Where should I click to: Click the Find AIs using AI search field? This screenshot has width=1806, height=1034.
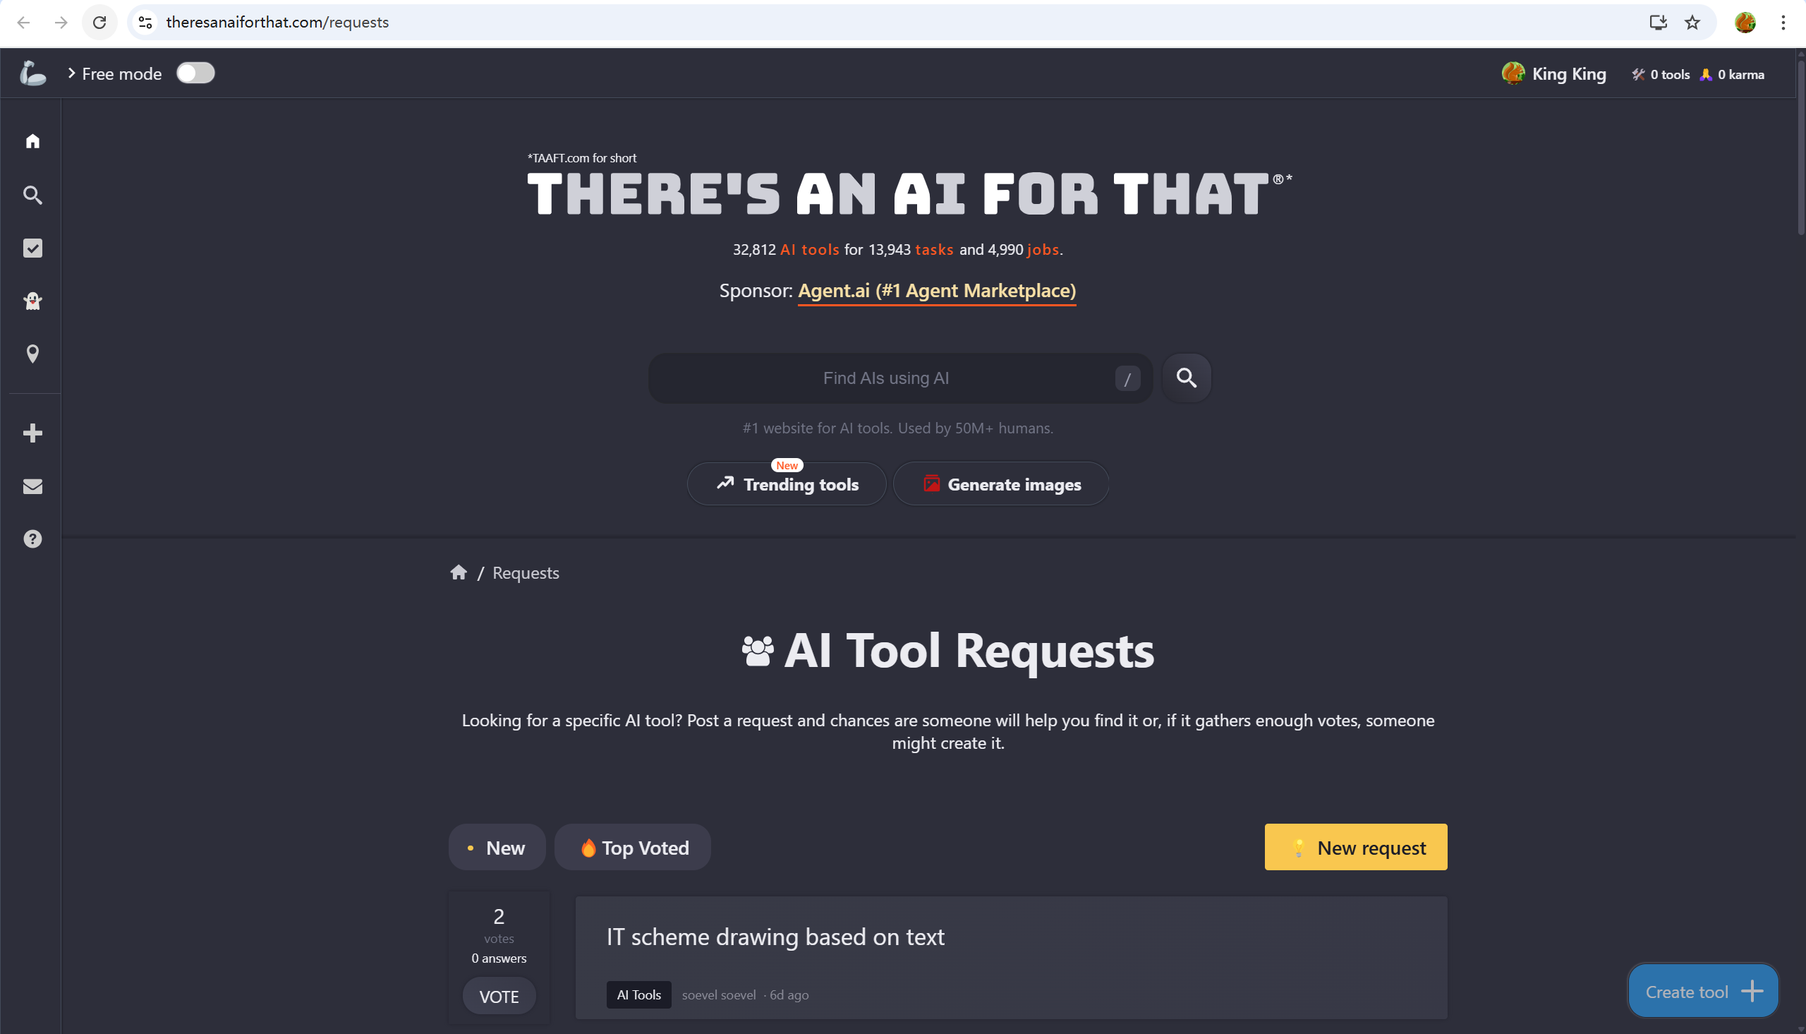[885, 378]
